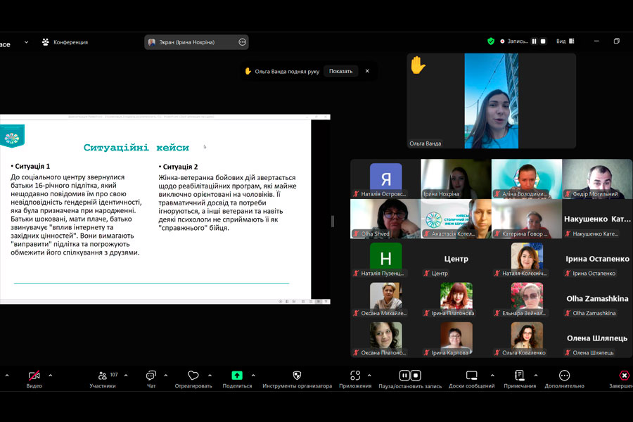This screenshot has width=633, height=422.
Task: Open the three-dots options on the screen-share tab
Action: click(242, 42)
